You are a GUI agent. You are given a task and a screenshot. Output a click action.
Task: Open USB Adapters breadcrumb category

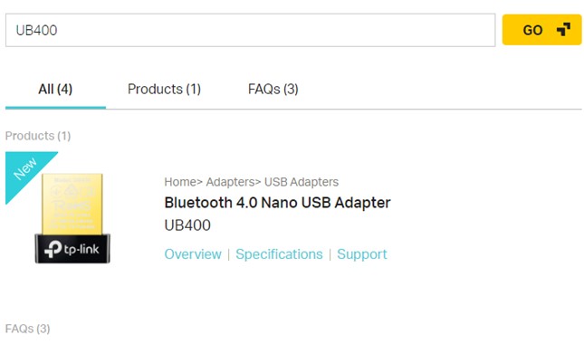pyautogui.click(x=302, y=182)
